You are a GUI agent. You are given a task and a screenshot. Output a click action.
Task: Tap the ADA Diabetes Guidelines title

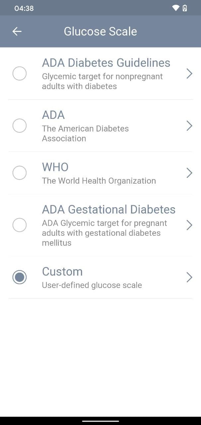click(x=106, y=63)
